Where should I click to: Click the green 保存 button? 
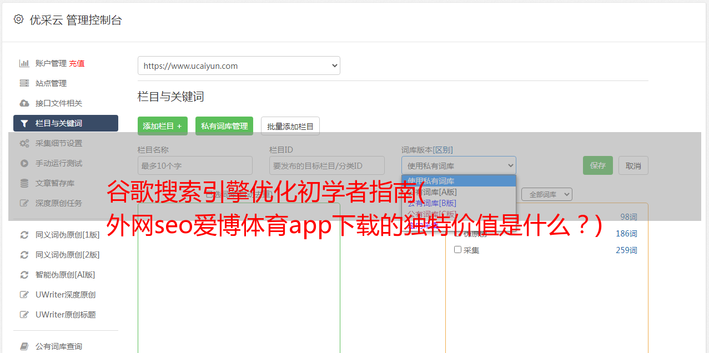point(598,165)
